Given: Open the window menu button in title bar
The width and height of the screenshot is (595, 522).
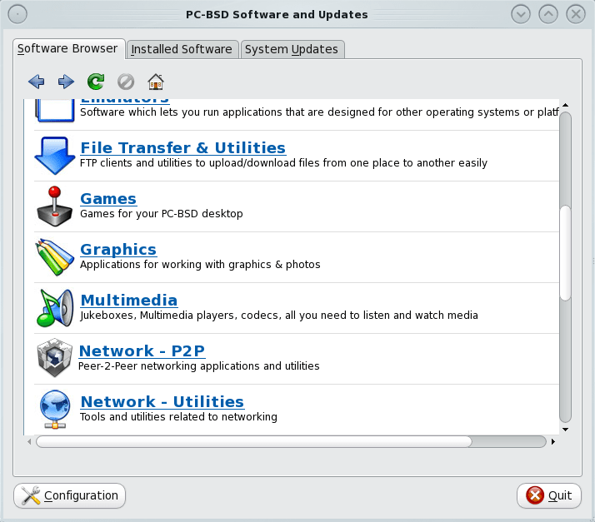Looking at the screenshot, I should click(x=17, y=15).
